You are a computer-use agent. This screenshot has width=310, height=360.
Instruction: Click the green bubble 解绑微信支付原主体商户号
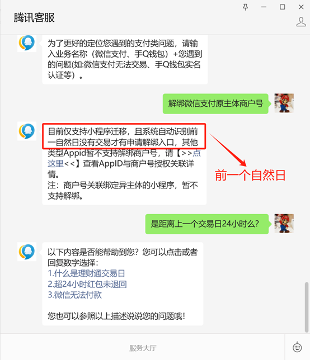tap(215, 103)
